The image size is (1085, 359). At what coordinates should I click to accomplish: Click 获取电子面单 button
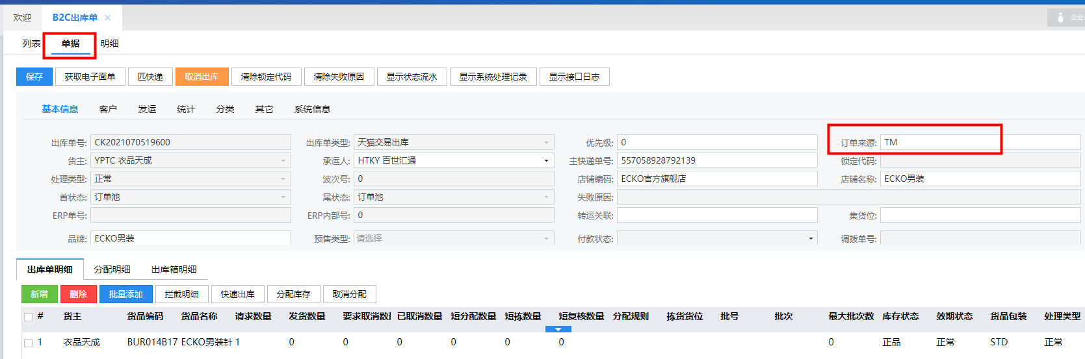tap(90, 77)
